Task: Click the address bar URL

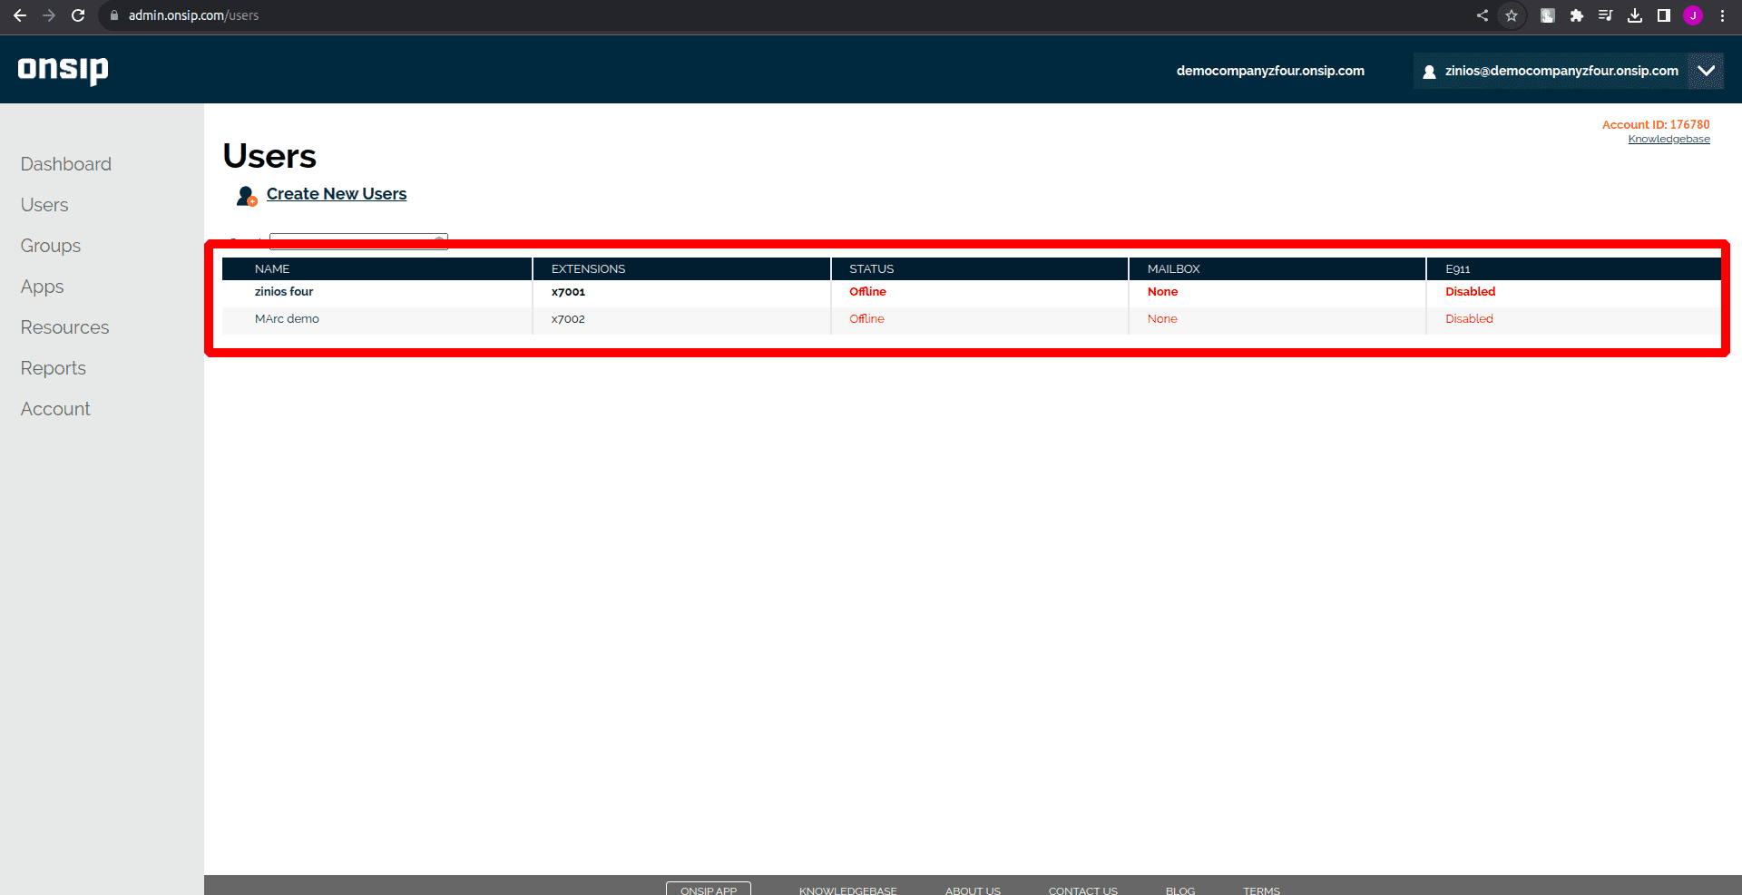Action: (x=193, y=15)
